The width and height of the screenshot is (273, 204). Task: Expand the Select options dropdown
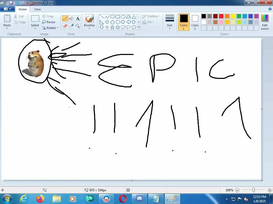35,29
